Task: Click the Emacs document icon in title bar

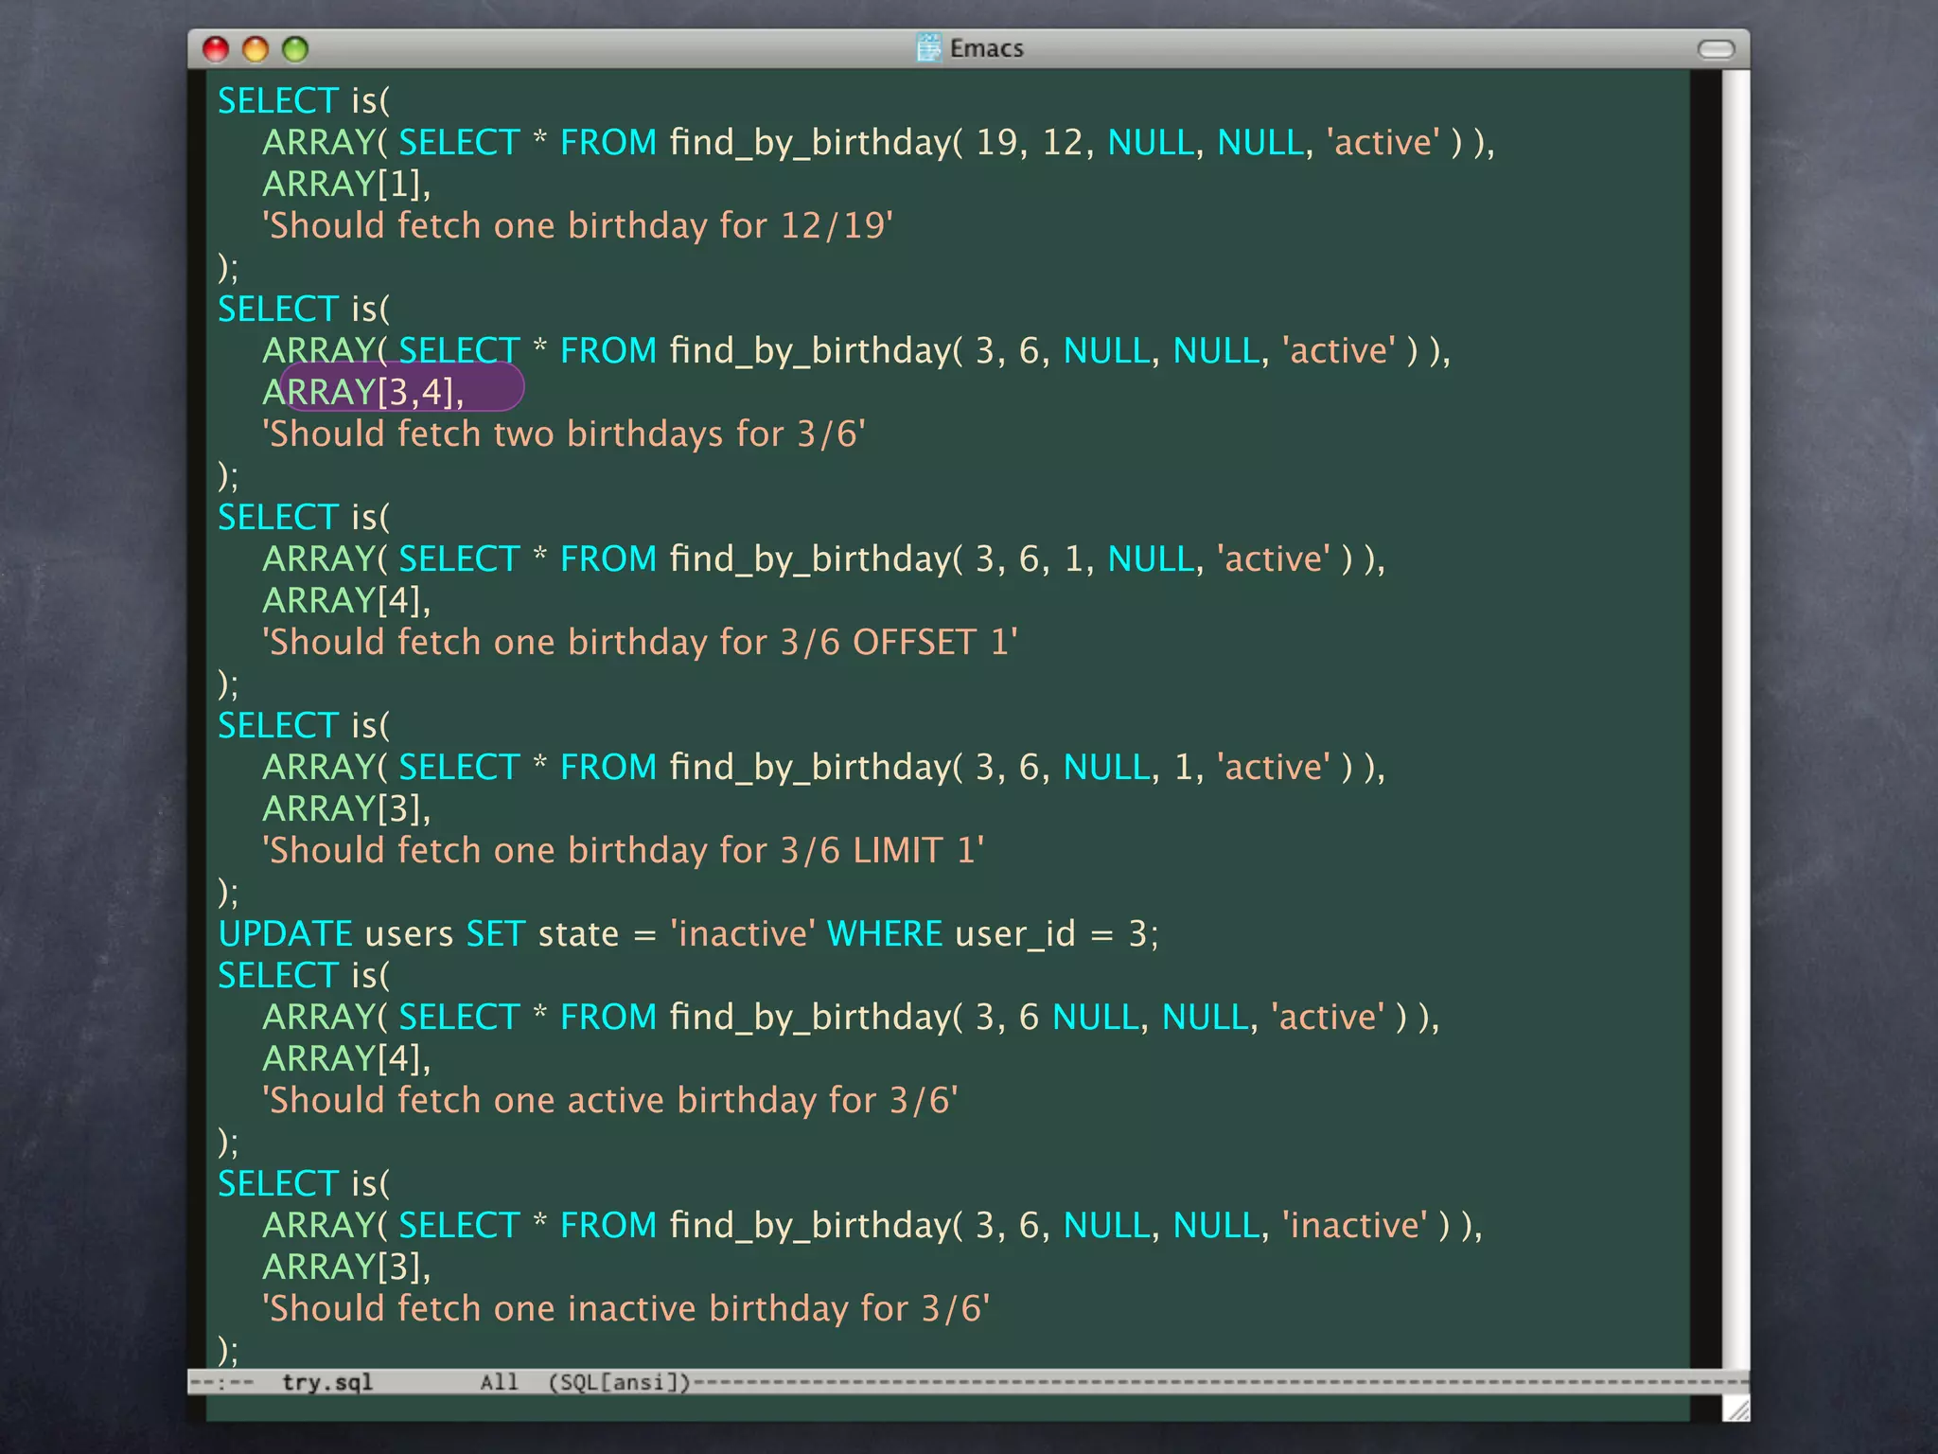Action: click(x=929, y=47)
